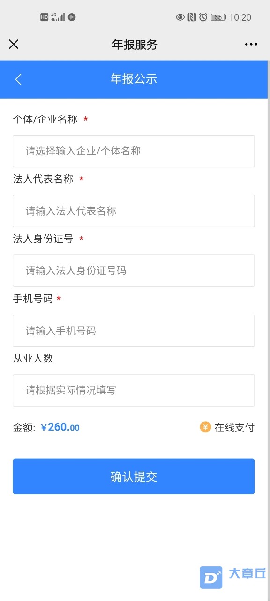Focus the 手机号码 input field

[x=134, y=331]
